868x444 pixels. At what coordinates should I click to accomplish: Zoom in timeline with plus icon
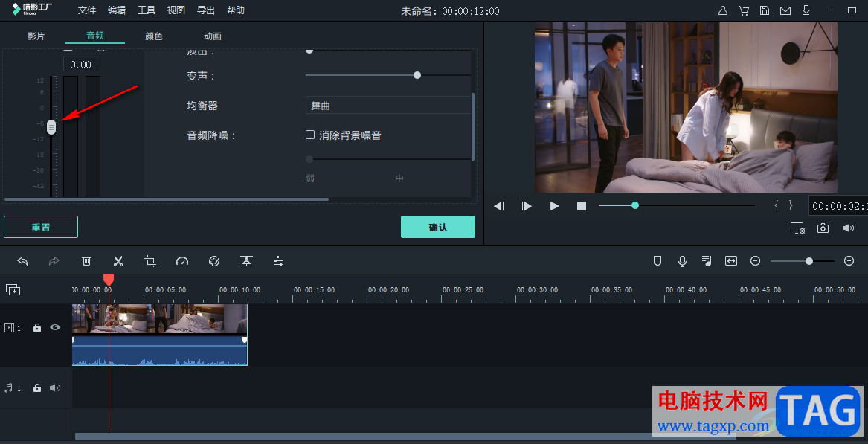(x=849, y=261)
